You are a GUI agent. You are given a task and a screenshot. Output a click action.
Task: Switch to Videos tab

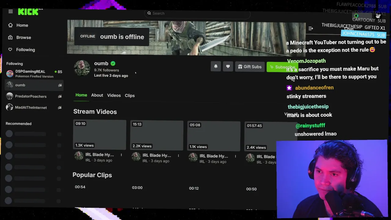click(x=114, y=95)
